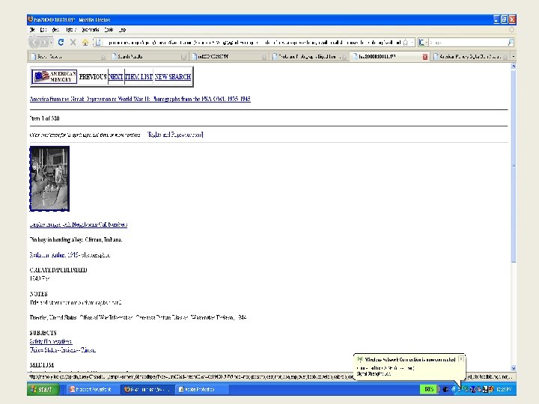Click inside the Firefox search box

tap(467, 43)
